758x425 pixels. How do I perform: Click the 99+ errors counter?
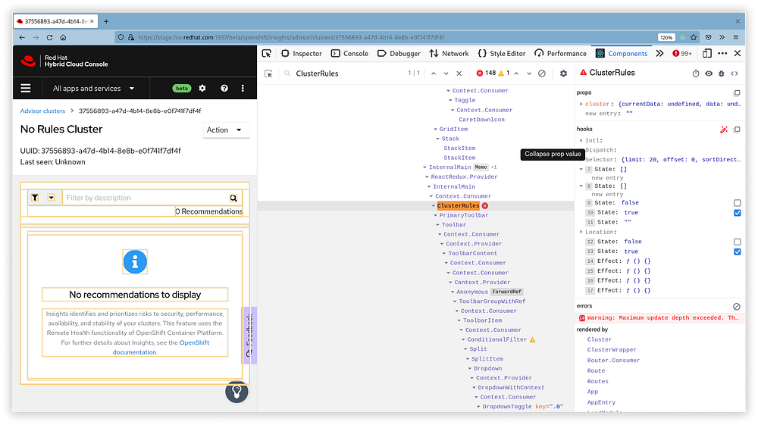coord(682,53)
